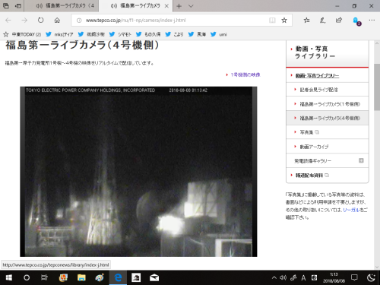Open umi Twitter bookmark

219,34
